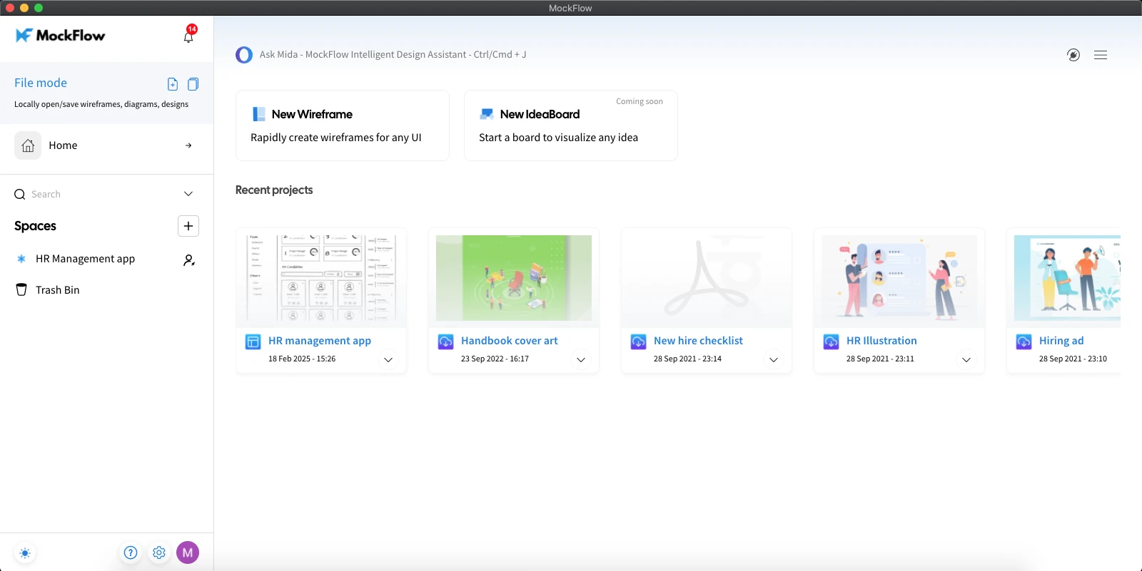This screenshot has height=571, width=1142.
Task: Click the Home house icon
Action: (x=28, y=145)
